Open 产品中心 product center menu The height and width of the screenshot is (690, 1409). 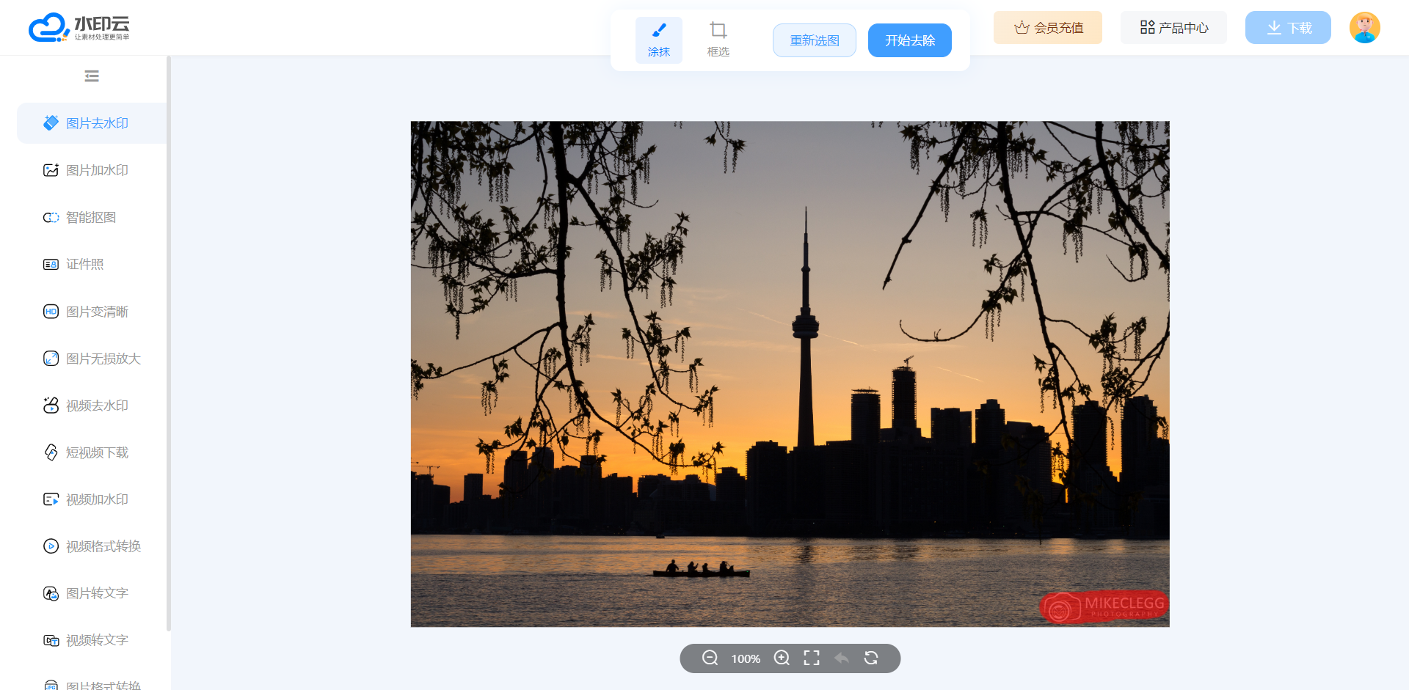pos(1173,28)
